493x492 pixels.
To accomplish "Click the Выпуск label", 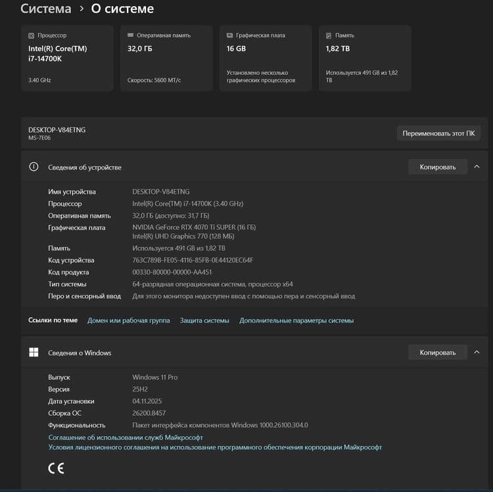I will (59, 377).
